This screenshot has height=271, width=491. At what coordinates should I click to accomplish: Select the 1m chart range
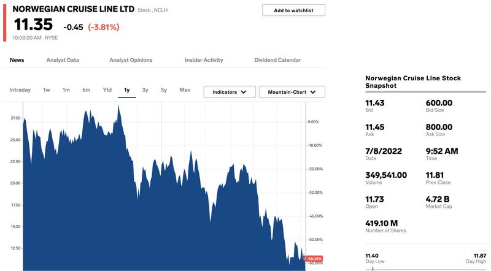pos(66,90)
